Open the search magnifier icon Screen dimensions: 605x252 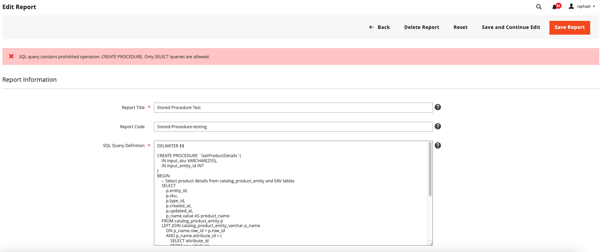tap(539, 7)
